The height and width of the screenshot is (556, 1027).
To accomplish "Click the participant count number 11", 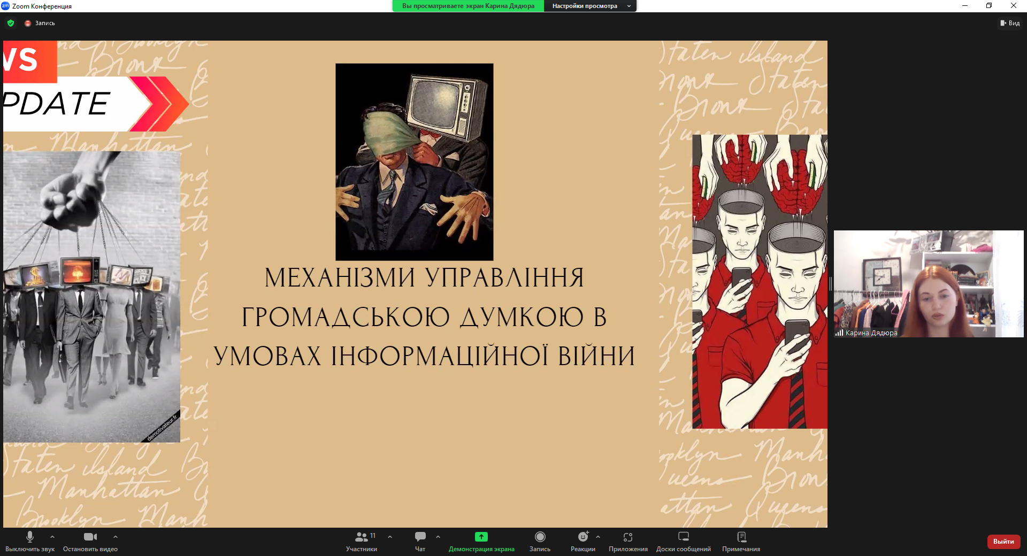I will [373, 536].
